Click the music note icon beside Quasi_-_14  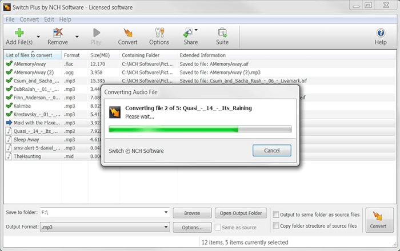coord(9,131)
